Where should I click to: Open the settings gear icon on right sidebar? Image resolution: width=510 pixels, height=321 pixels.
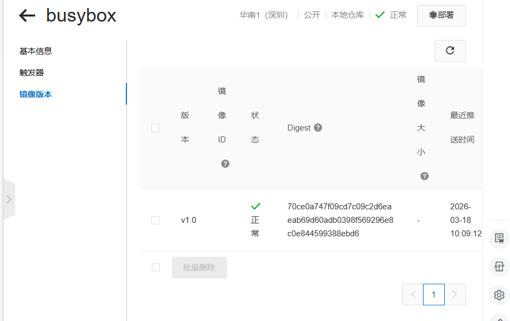(x=499, y=295)
